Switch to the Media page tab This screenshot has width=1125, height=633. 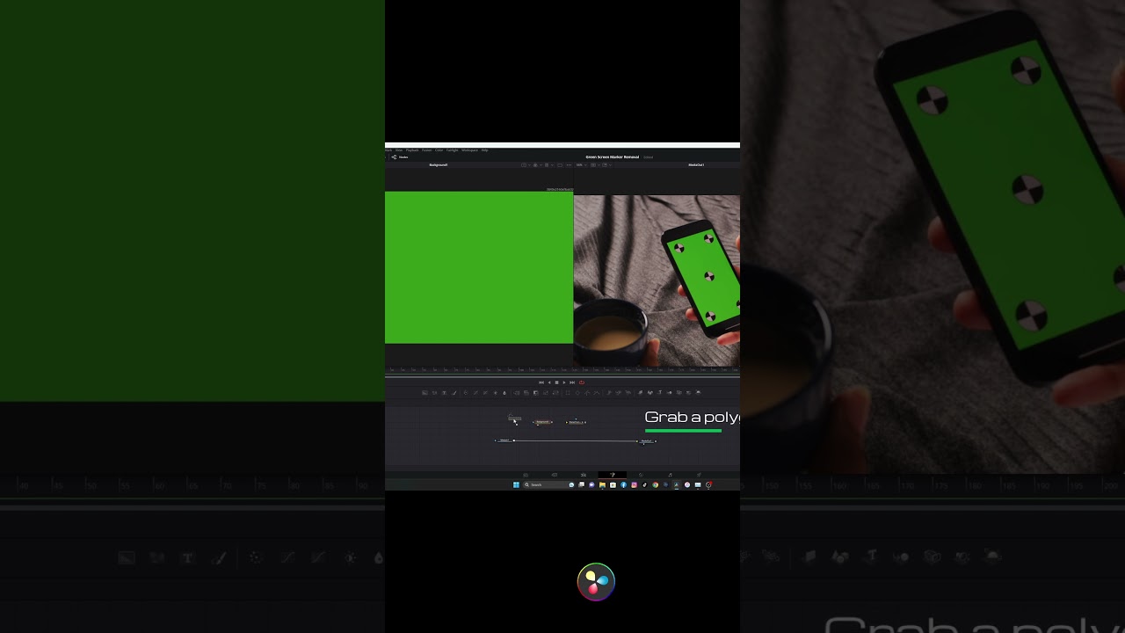tap(526, 475)
